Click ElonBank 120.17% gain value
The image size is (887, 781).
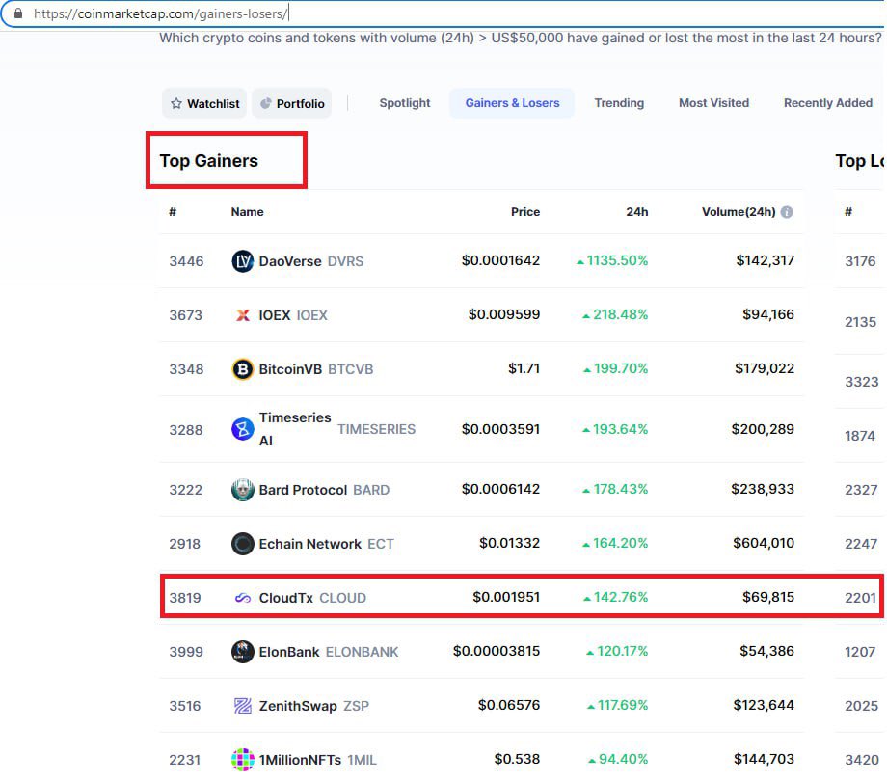click(617, 652)
